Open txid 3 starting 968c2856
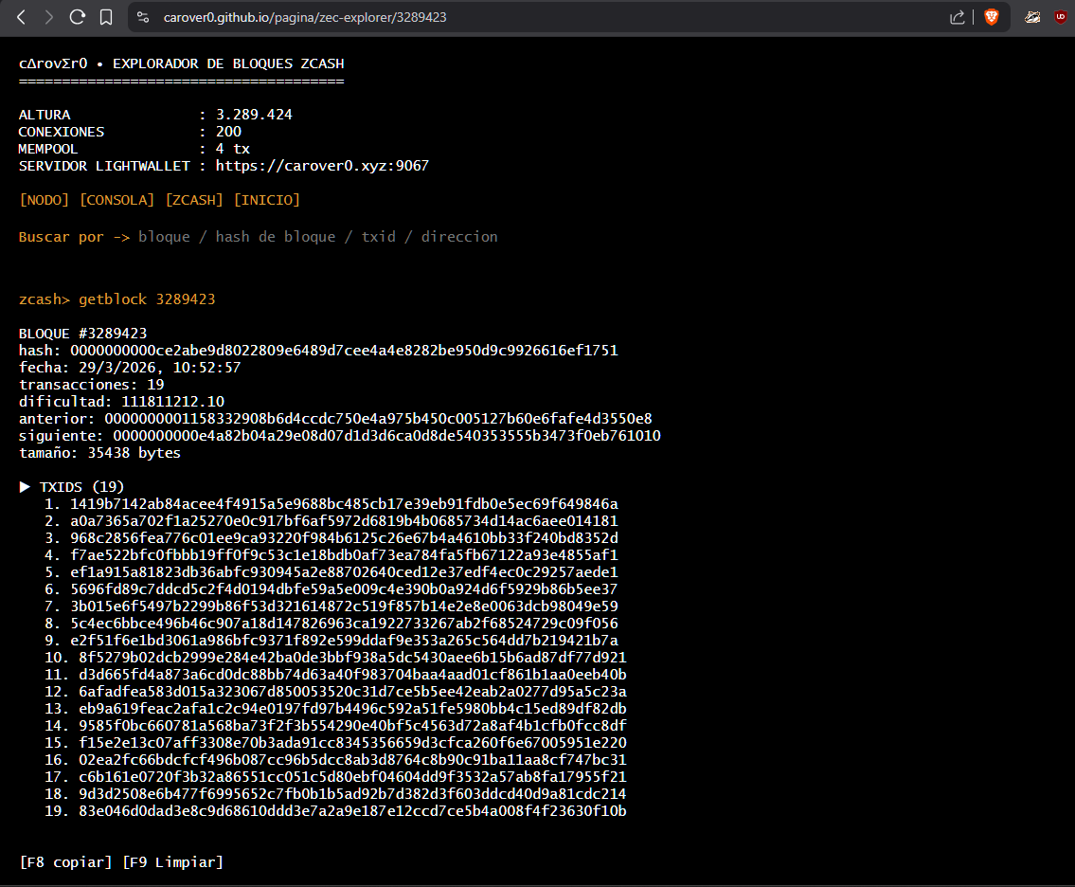Screen dimensions: 1075x887 (344, 538)
